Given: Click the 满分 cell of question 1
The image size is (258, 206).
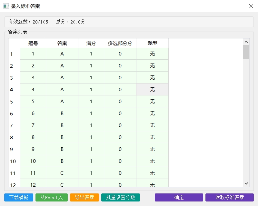Looking at the screenshot, I should pyautogui.click(x=91, y=54).
